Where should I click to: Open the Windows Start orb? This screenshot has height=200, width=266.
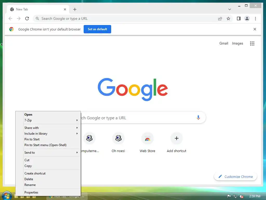coord(6,196)
